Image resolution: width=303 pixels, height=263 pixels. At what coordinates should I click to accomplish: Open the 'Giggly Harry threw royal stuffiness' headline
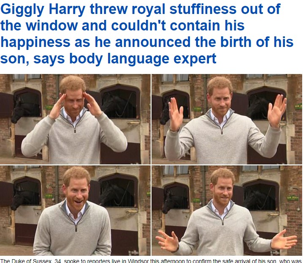(x=147, y=33)
